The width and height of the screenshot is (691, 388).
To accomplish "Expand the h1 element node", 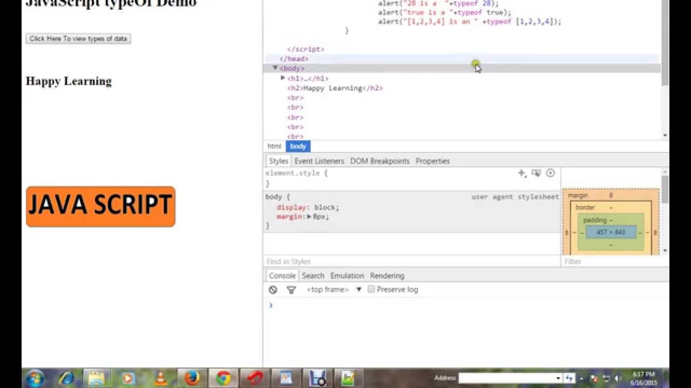I will click(283, 78).
